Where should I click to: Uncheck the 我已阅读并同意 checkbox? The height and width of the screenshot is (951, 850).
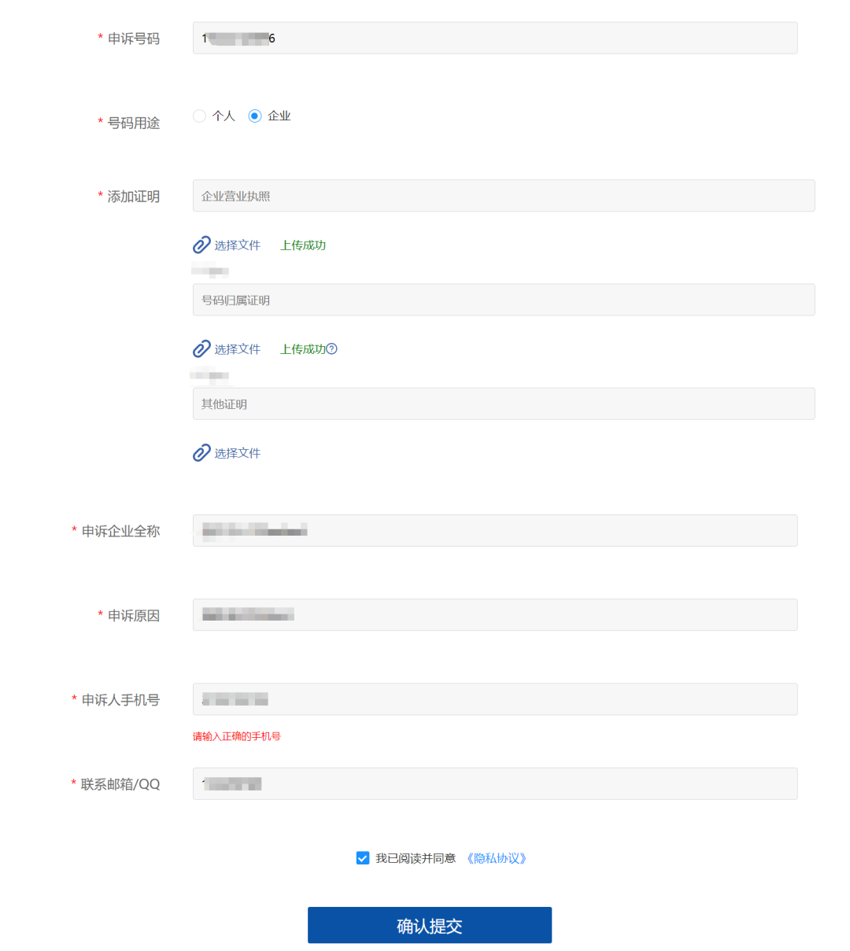pyautogui.click(x=363, y=858)
